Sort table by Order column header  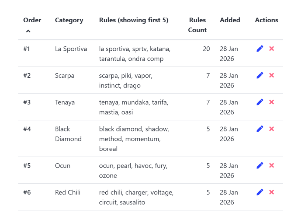pyautogui.click(x=32, y=20)
